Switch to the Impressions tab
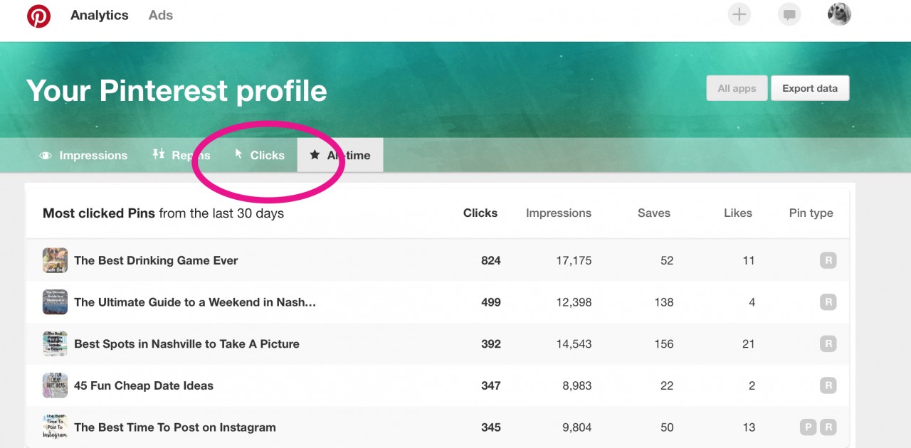 83,155
